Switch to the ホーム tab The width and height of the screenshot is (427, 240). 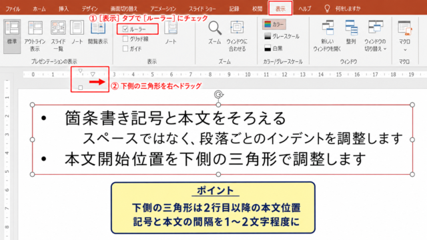[x=39, y=9]
